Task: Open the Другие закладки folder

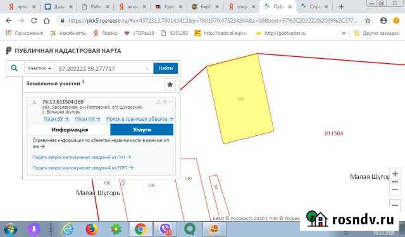Action: [x=377, y=33]
